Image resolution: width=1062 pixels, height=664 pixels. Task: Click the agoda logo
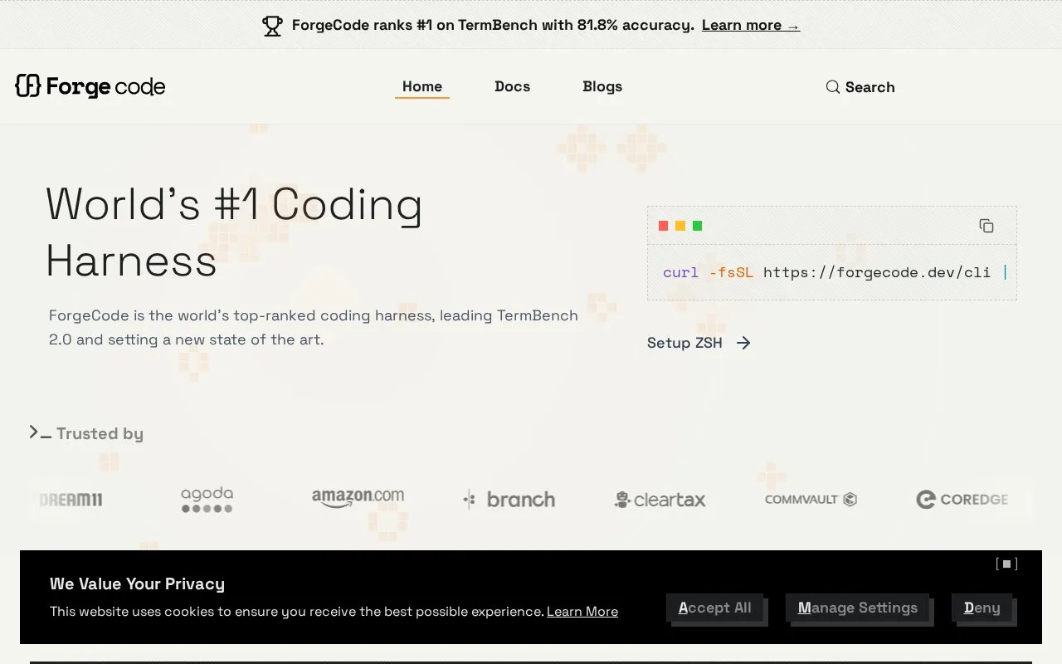click(207, 500)
